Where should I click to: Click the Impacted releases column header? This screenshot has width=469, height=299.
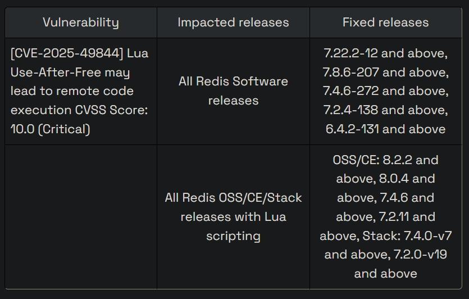[233, 22]
